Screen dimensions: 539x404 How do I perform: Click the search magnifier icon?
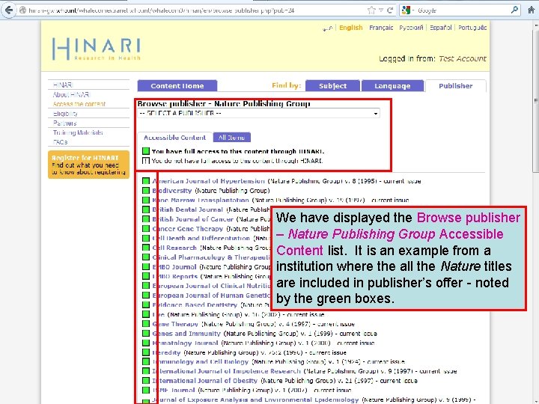pos(514,10)
